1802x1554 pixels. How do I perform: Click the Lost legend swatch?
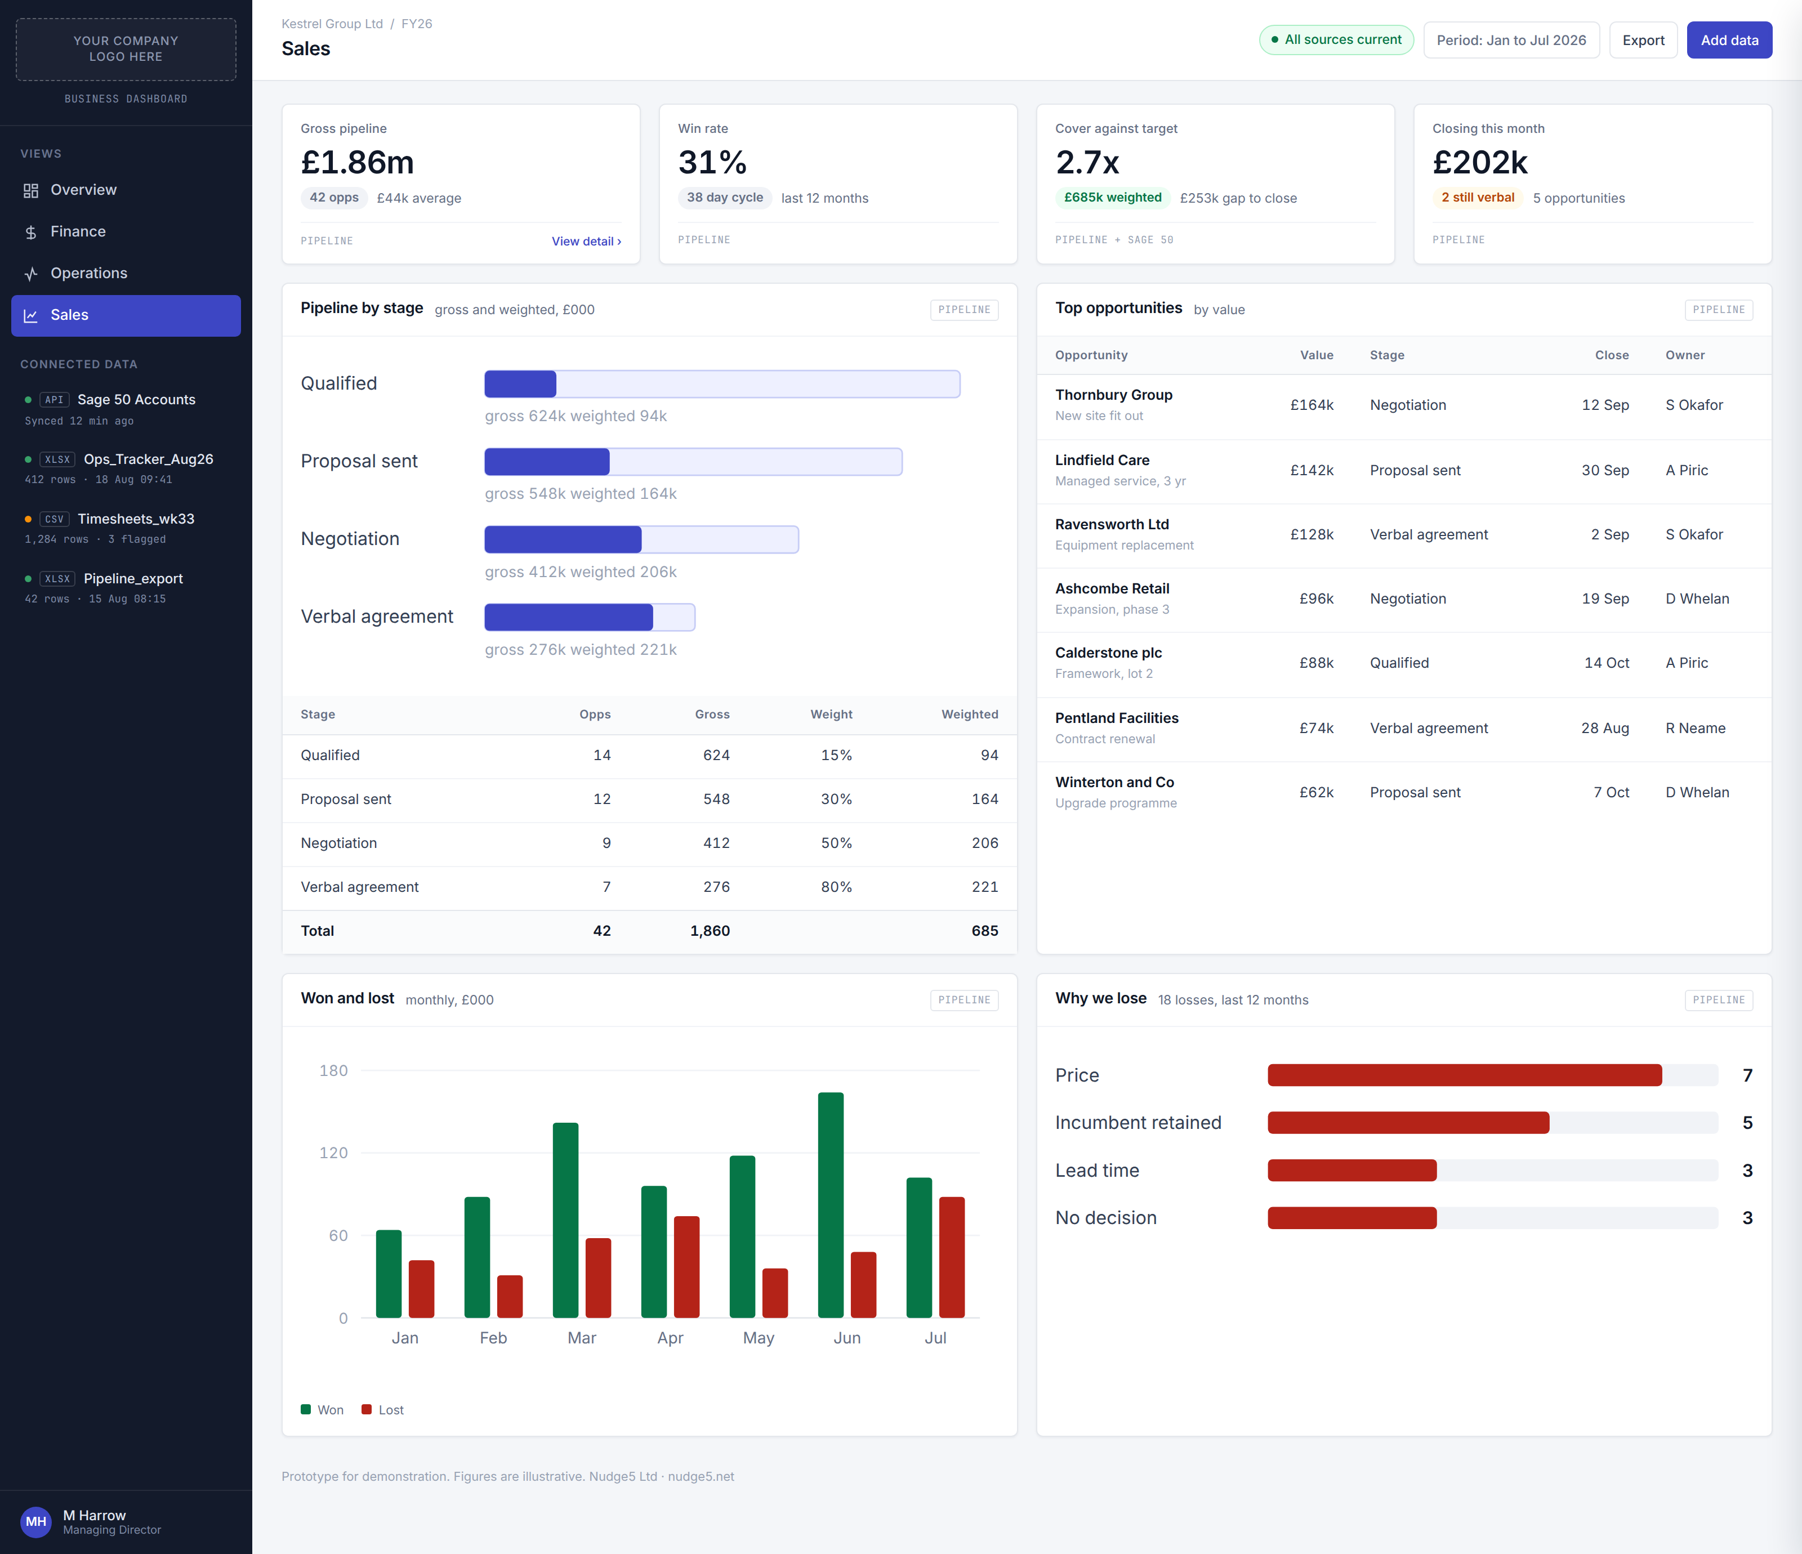(367, 1410)
